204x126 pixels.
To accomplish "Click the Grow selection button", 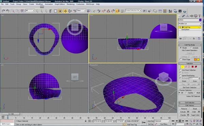I will (195, 81).
